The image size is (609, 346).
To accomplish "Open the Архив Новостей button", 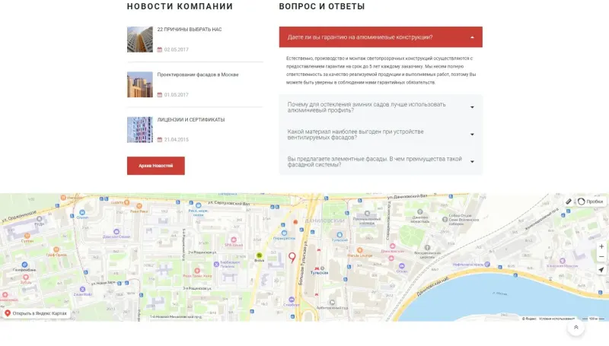I will pyautogui.click(x=156, y=166).
